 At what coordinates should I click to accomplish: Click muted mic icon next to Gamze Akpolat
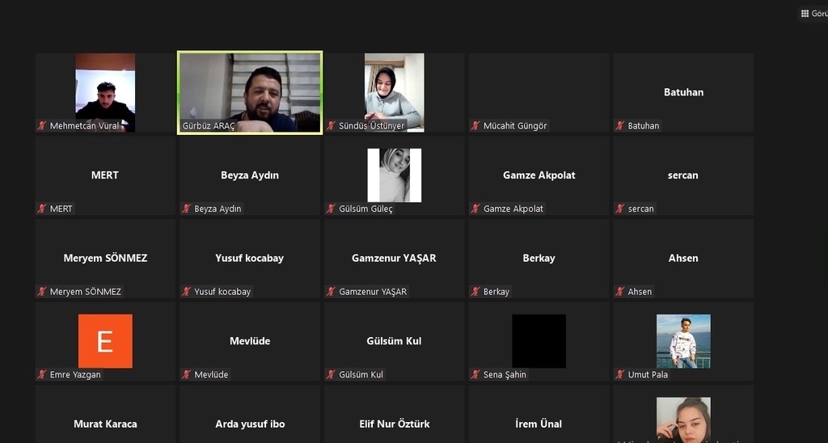[x=476, y=209]
